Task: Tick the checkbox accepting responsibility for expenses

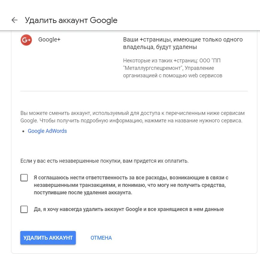Action: (x=24, y=178)
